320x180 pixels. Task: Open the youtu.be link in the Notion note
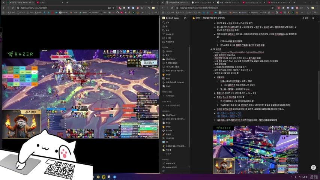coord(239,52)
